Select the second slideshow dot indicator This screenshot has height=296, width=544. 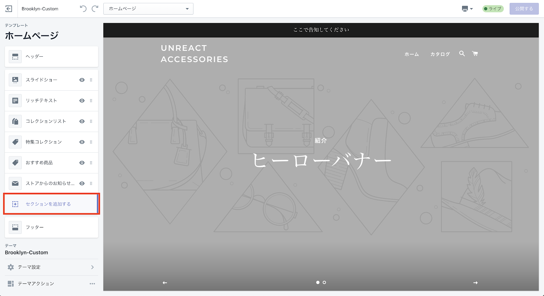pyautogui.click(x=324, y=282)
